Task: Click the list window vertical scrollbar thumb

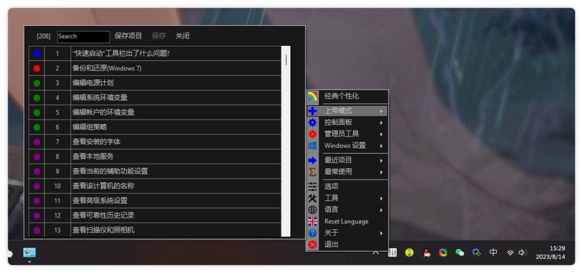Action: tap(286, 60)
